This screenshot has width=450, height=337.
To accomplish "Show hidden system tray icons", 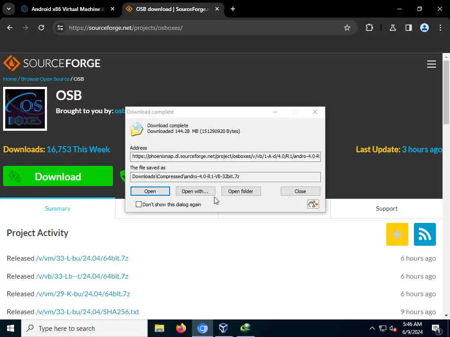I will coord(372,328).
